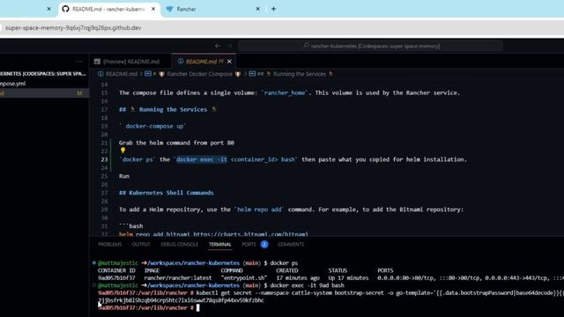Go back with the editor navigation arrow
Screen dimensions: 564x317
pos(218,46)
